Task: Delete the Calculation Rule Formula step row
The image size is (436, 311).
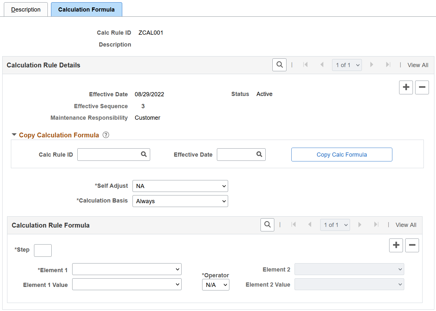Action: [412, 245]
